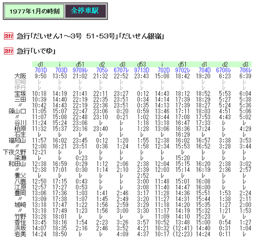The height and width of the screenshot is (237, 267).
Task: Select station name 石生
Action: click(x=20, y=135)
